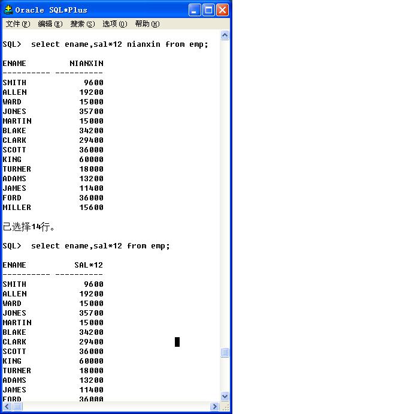Open the 编辑(E) menu

coord(50,24)
